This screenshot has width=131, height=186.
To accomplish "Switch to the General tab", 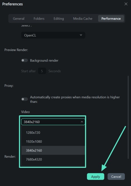I will 19,18.
